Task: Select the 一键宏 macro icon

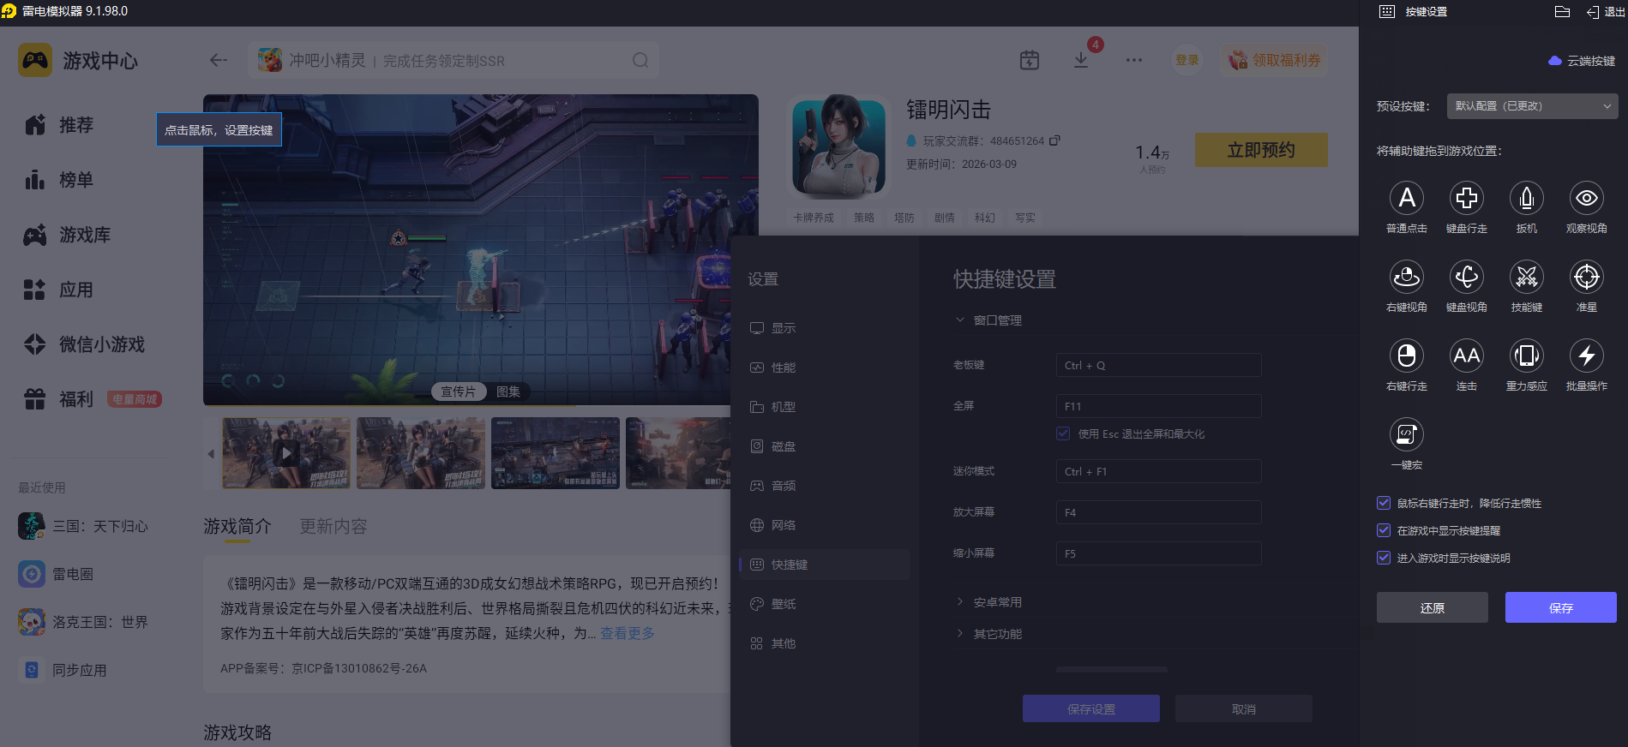Action: (1406, 434)
